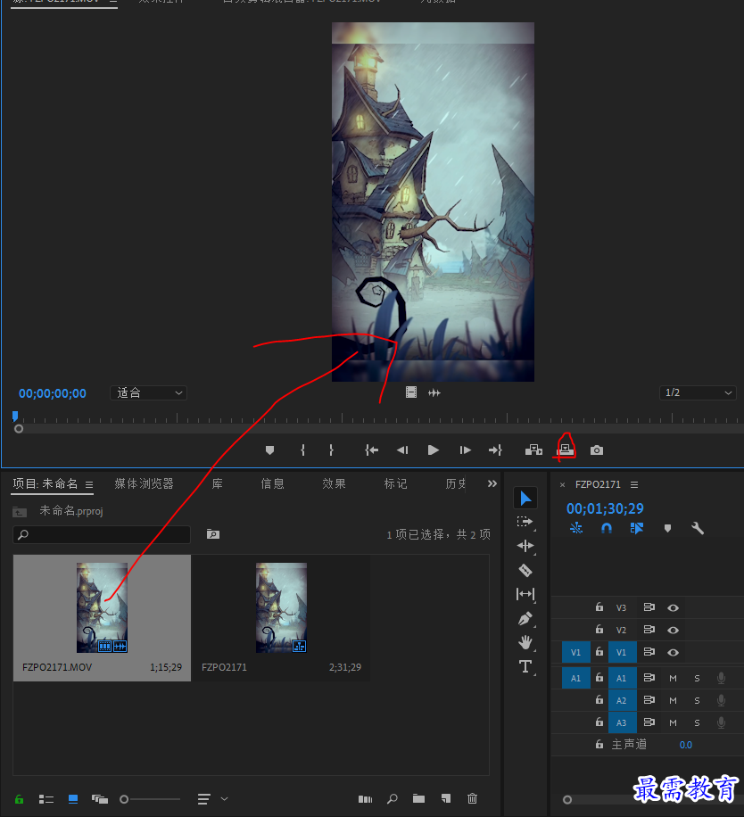Toggle V2 track output eye
744x817 pixels.
[674, 630]
